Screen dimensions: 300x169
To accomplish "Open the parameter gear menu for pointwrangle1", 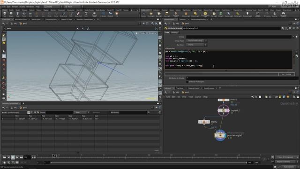I will [283, 28].
